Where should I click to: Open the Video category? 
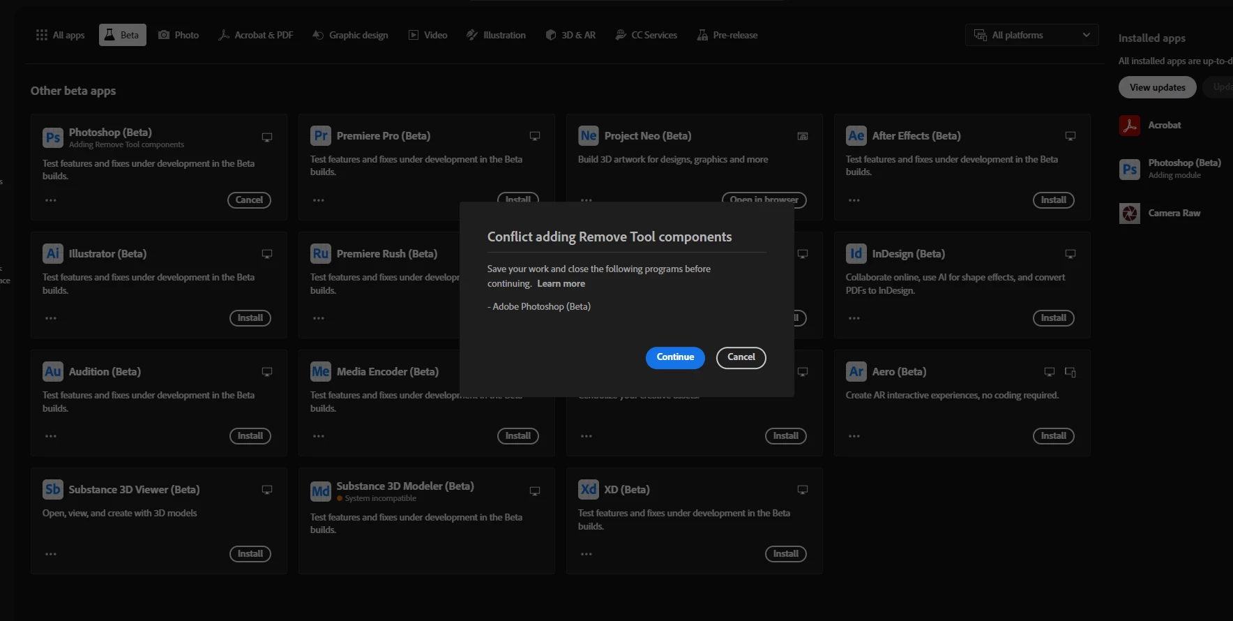[x=428, y=35]
